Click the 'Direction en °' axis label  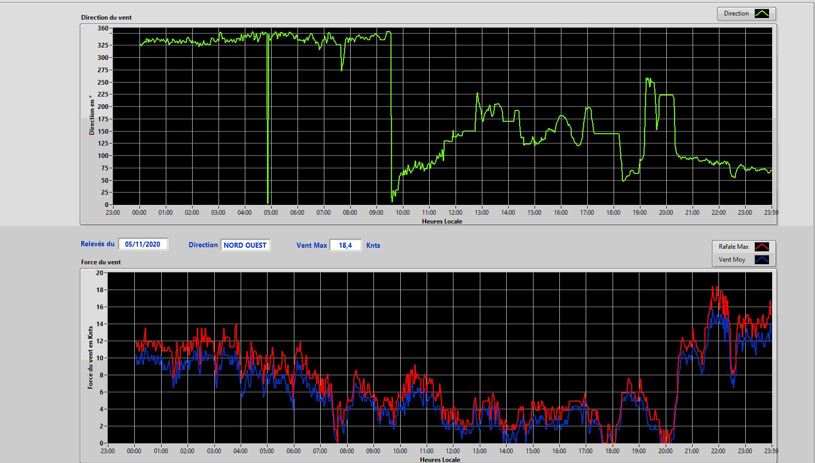point(92,115)
